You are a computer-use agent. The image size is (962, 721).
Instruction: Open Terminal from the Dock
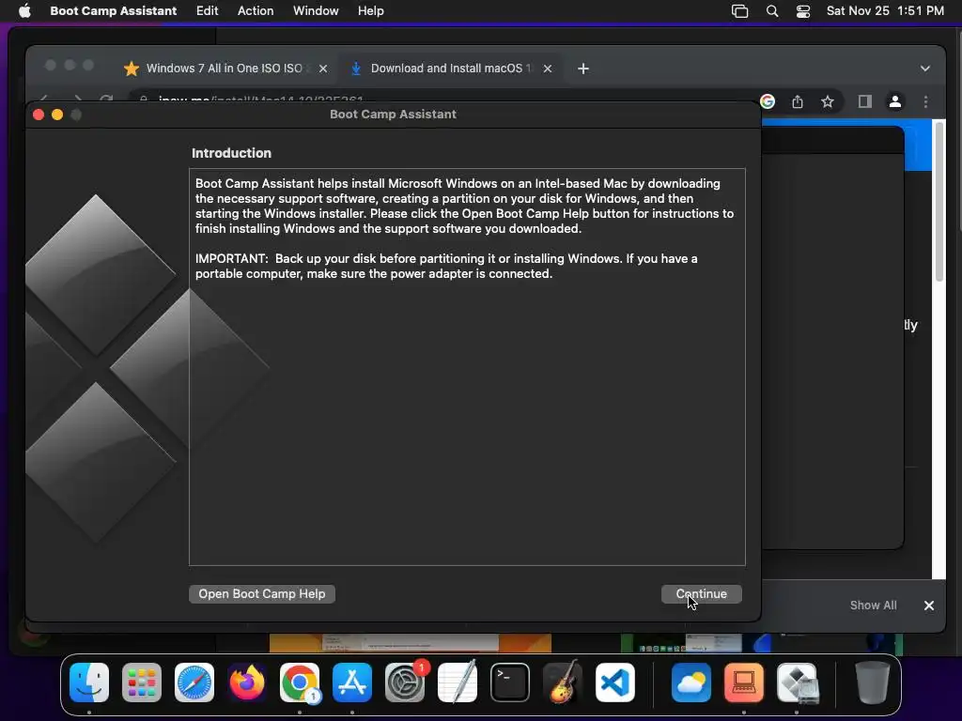tap(510, 683)
